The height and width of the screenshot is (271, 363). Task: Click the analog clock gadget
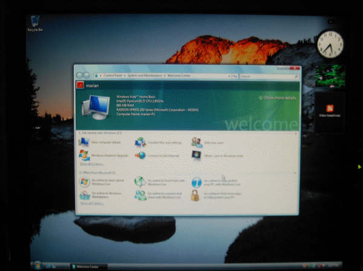tap(330, 44)
